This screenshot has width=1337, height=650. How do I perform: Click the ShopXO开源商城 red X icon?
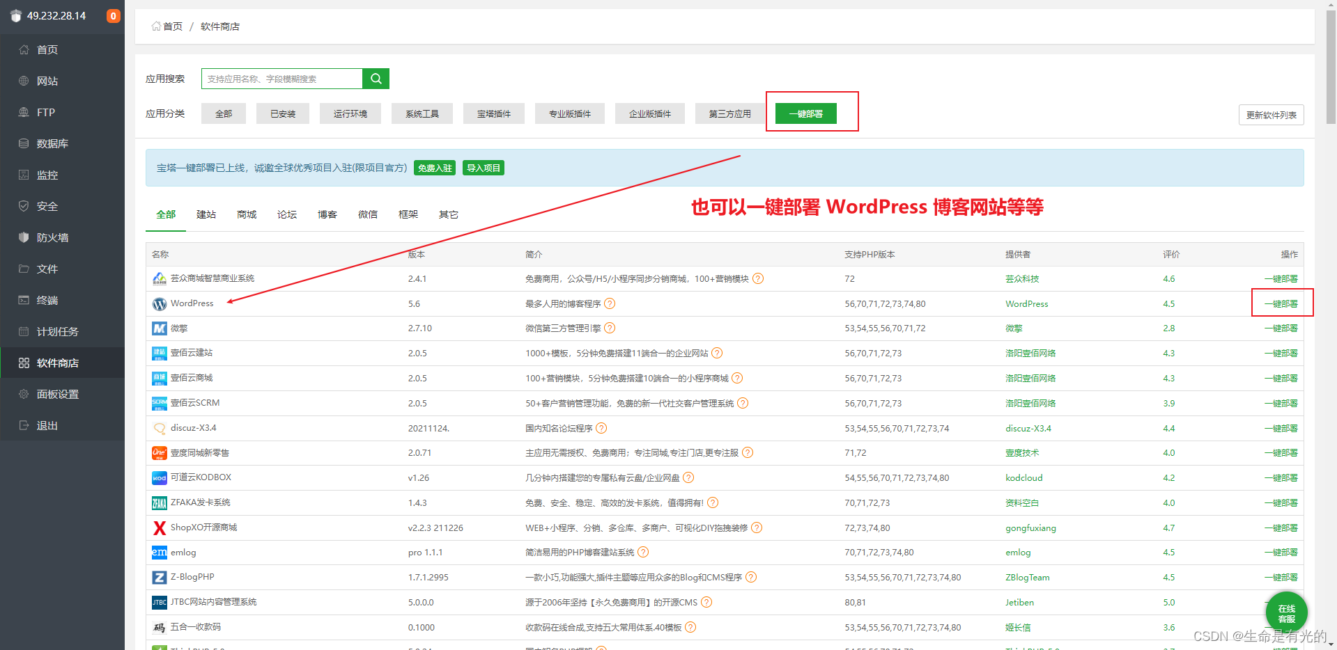(160, 528)
